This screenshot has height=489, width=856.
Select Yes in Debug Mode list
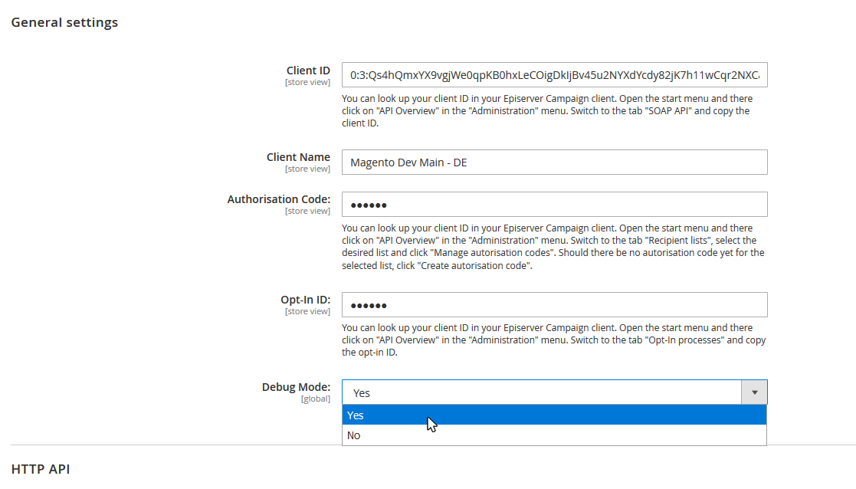[x=554, y=415]
